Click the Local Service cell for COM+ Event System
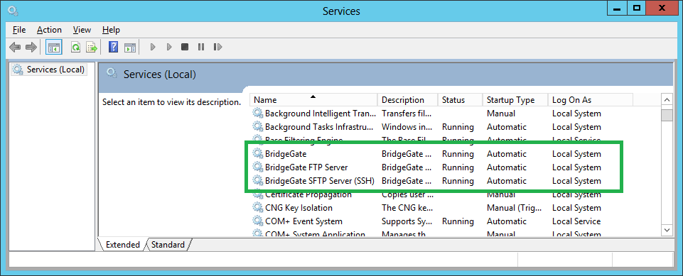The image size is (683, 276). pyautogui.click(x=576, y=221)
